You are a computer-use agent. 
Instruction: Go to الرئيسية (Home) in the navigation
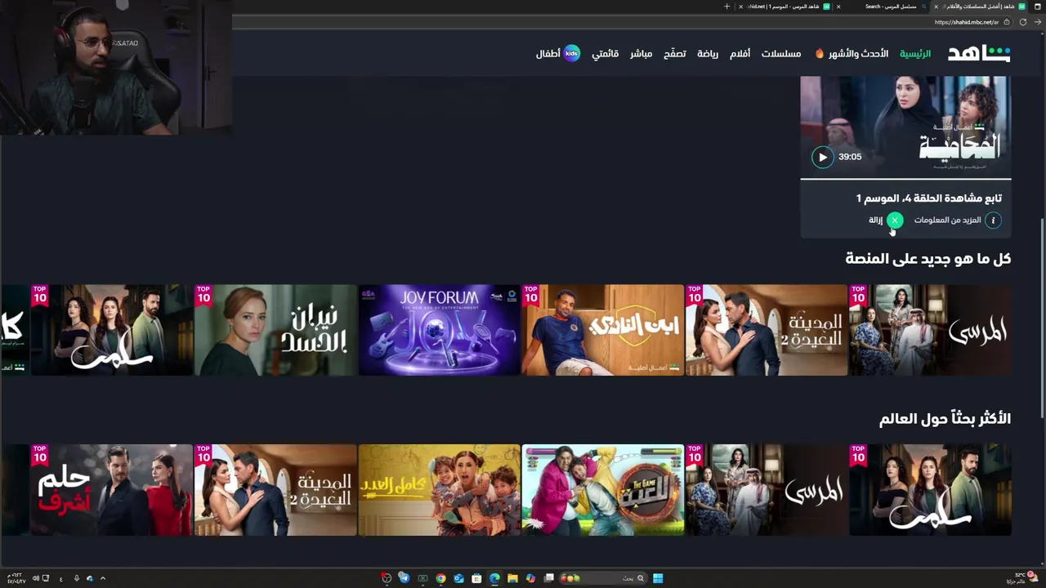pyautogui.click(x=915, y=54)
